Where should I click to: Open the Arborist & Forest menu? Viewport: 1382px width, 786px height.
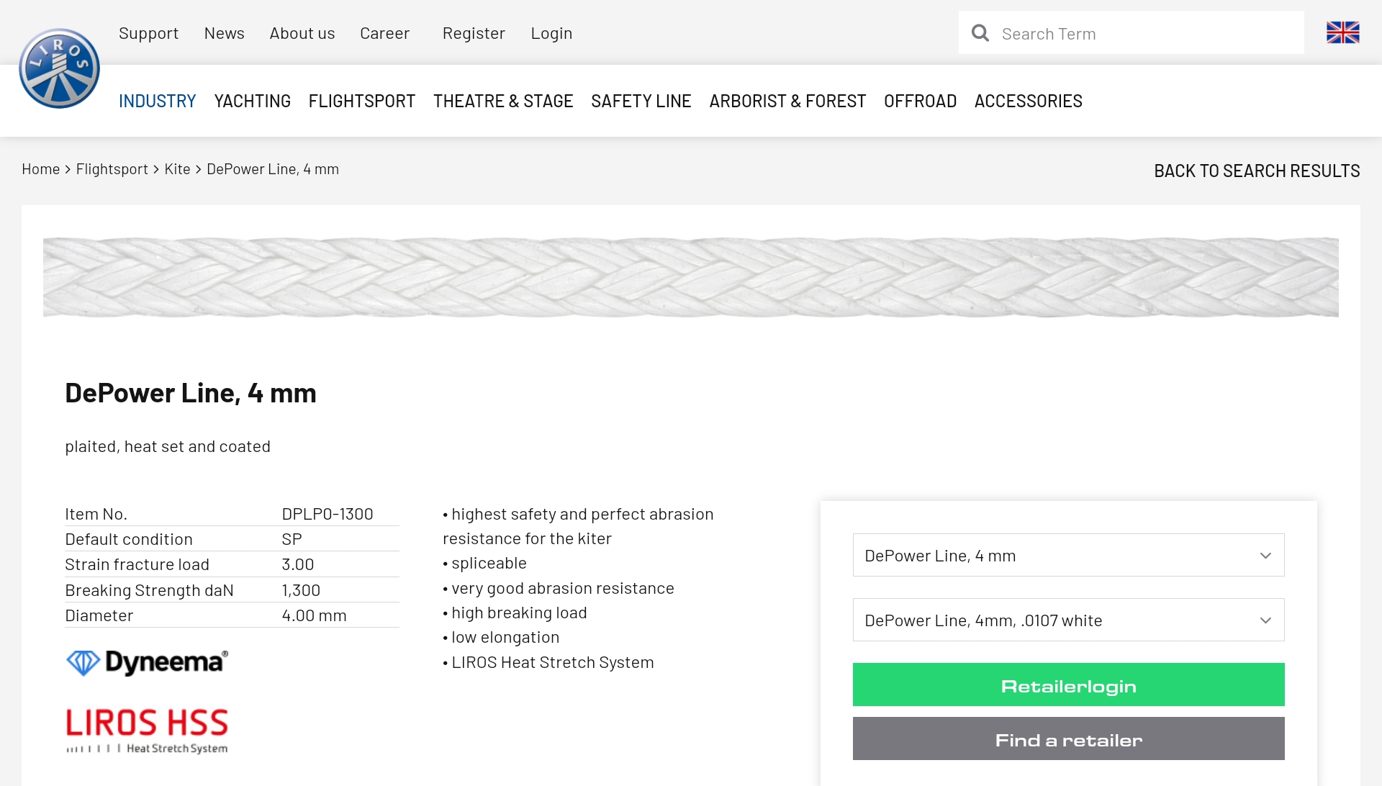coord(787,101)
